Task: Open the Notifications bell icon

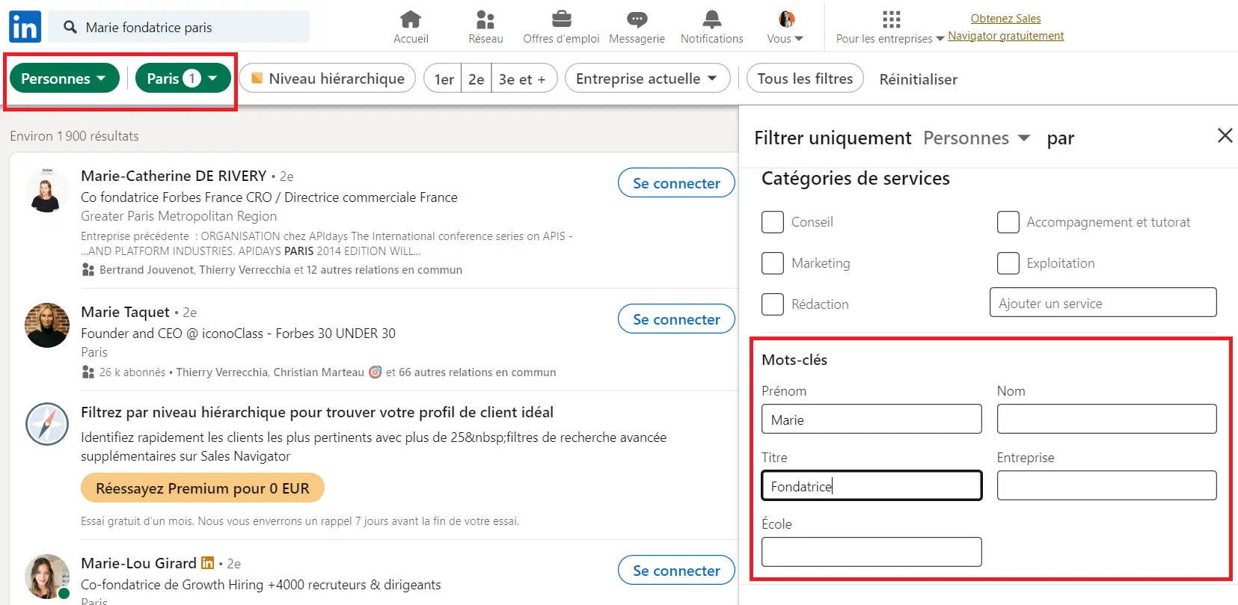Action: [711, 19]
